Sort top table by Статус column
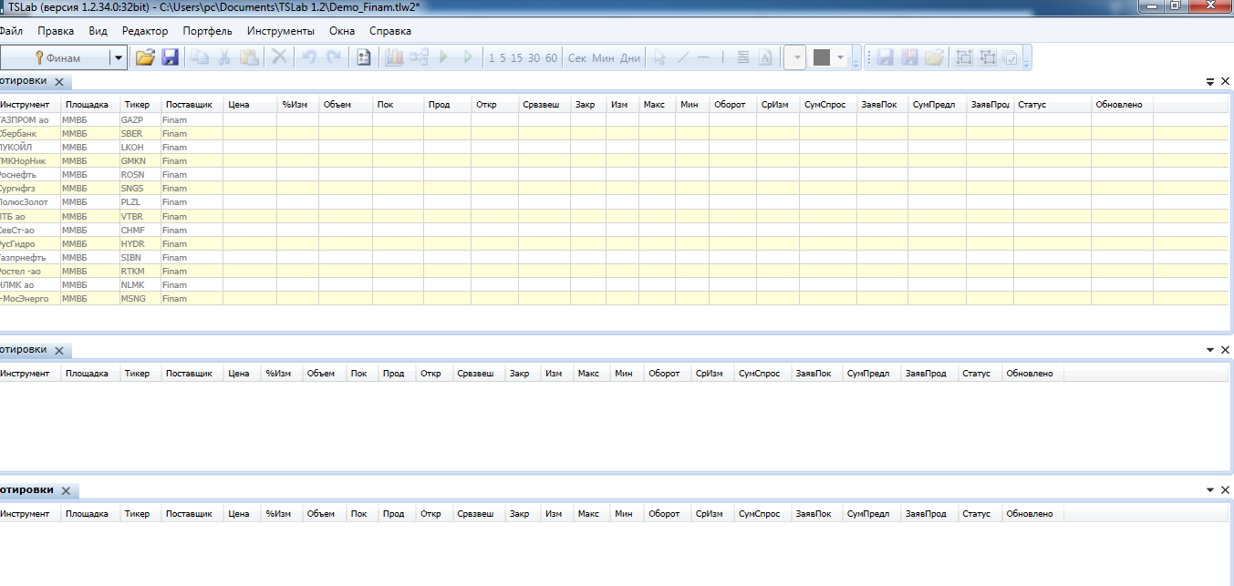1234x586 pixels. pos(1053,105)
